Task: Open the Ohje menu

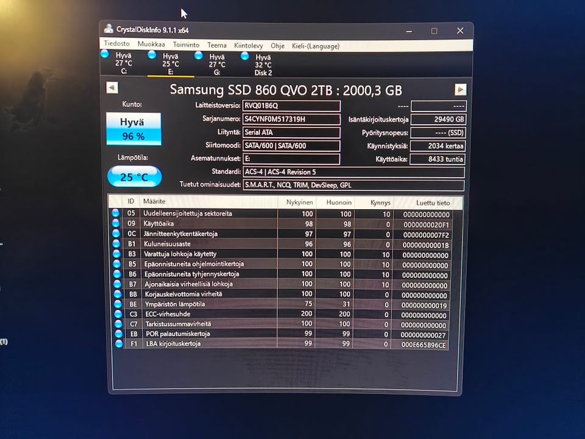Action: (277, 46)
